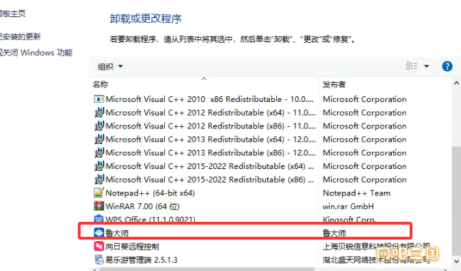461x271 pixels.
Task: Click the 向日葵远程控制 application icon
Action: click(98, 246)
